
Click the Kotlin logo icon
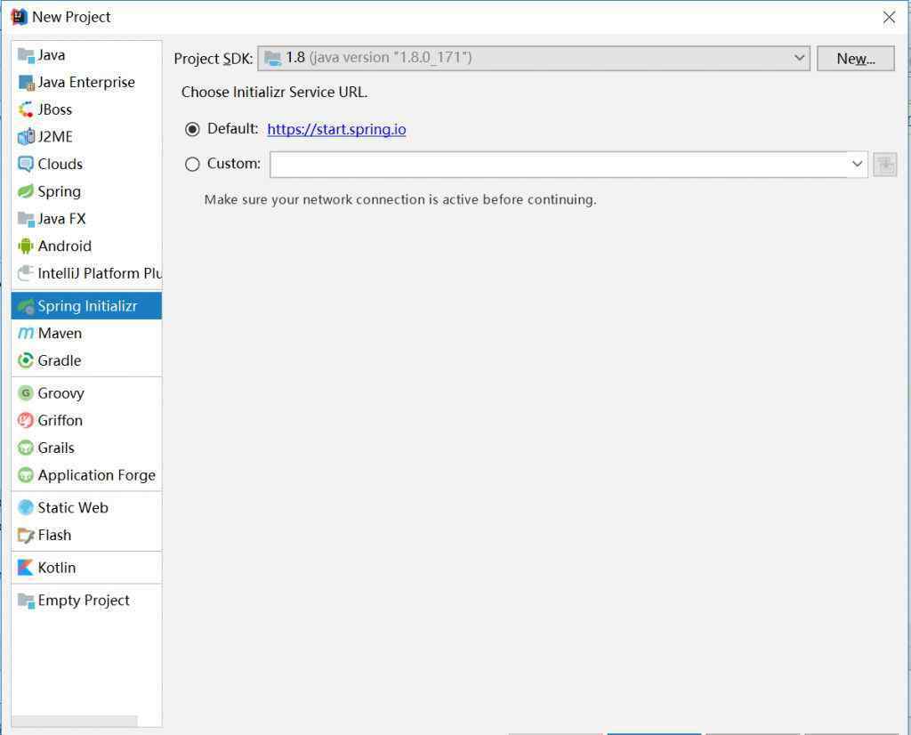click(x=26, y=568)
